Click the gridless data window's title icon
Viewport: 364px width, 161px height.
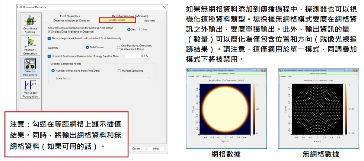[280, 70]
